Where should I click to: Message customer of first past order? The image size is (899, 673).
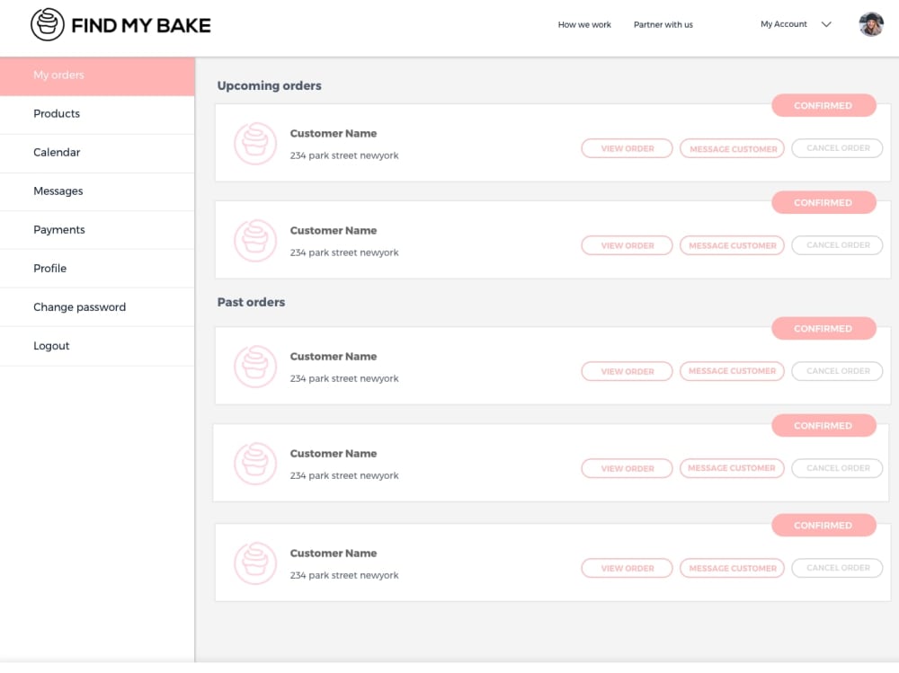click(x=732, y=371)
